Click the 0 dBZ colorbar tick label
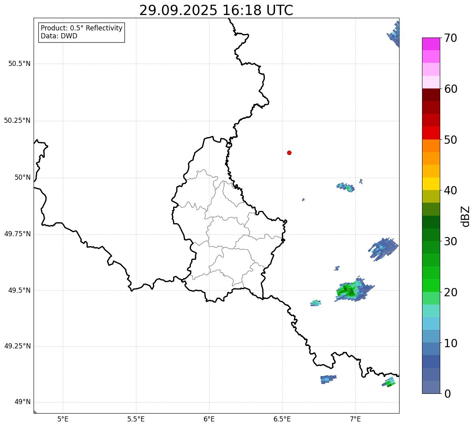This screenshot has height=427, width=475. [x=447, y=394]
